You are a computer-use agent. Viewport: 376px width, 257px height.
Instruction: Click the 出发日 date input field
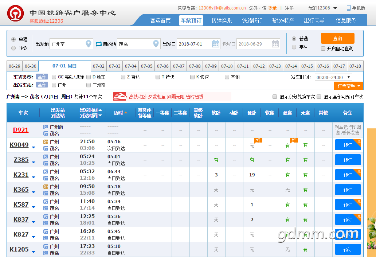pos(198,44)
